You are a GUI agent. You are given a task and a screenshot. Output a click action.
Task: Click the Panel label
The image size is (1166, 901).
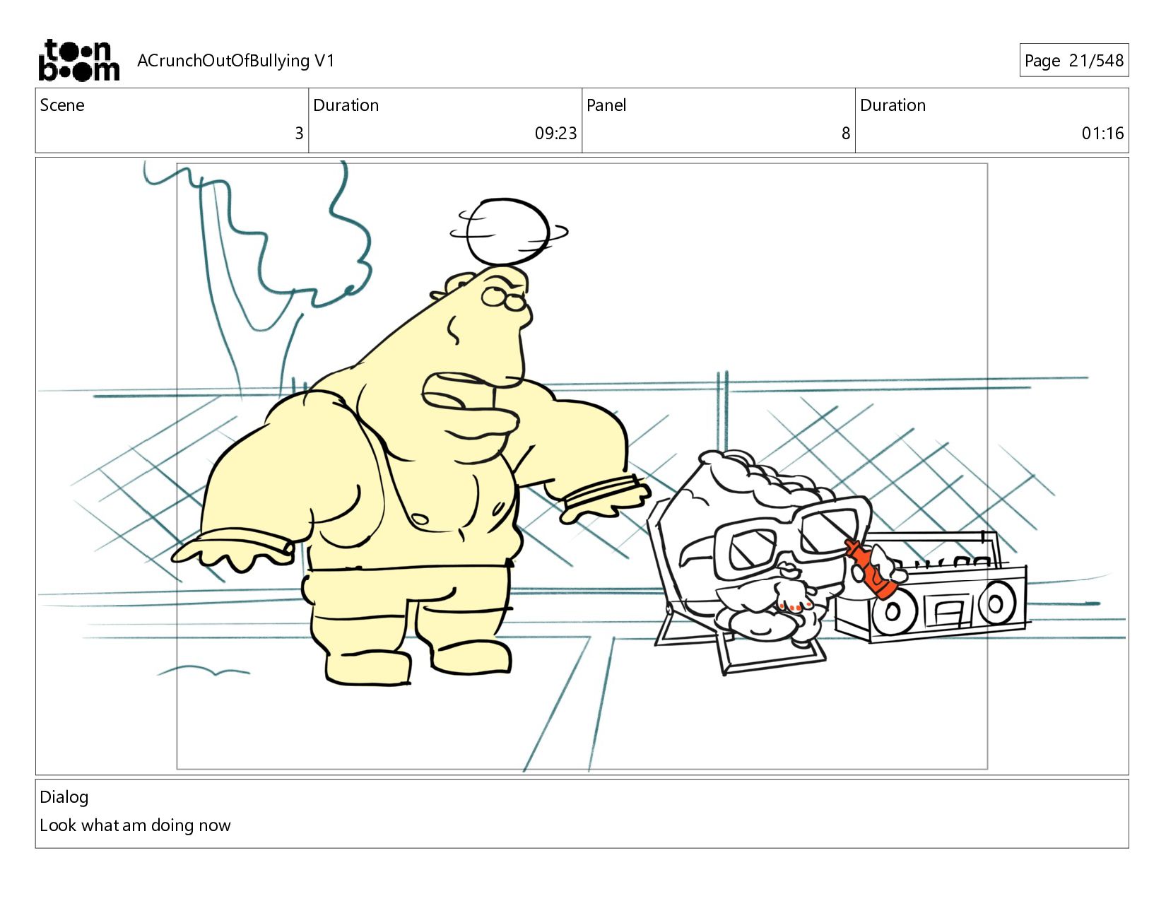[606, 105]
